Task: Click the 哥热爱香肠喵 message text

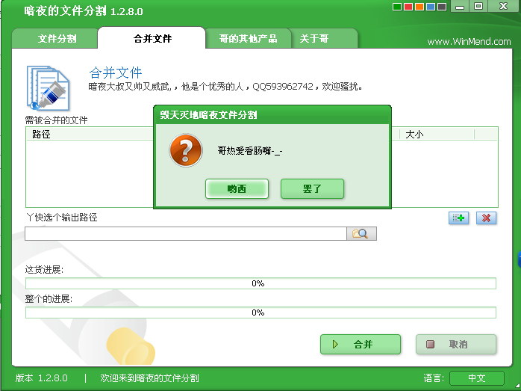Action: pyautogui.click(x=250, y=151)
